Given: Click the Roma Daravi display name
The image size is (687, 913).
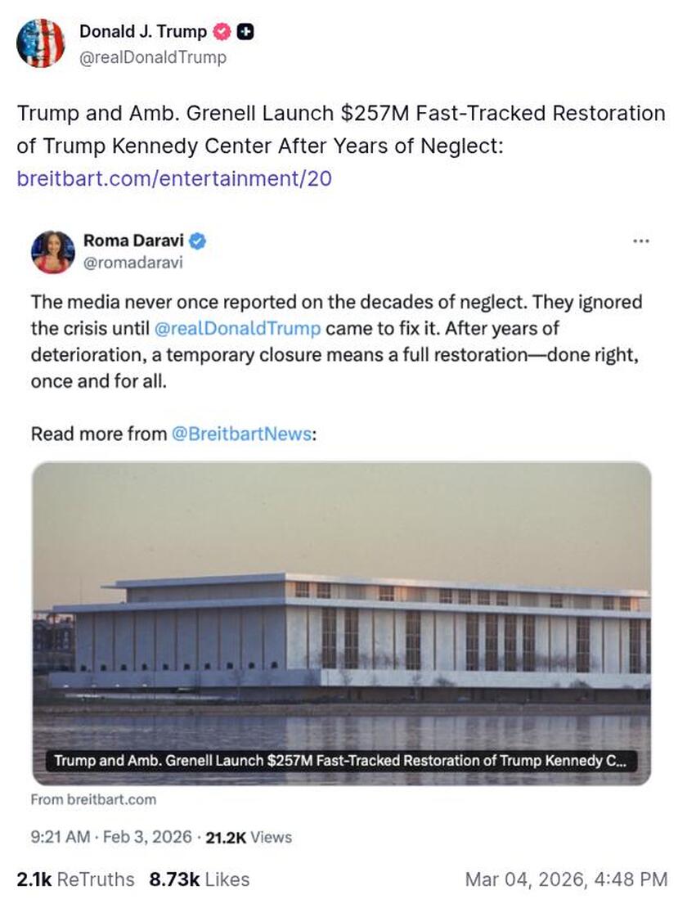Looking at the screenshot, I should [x=133, y=241].
